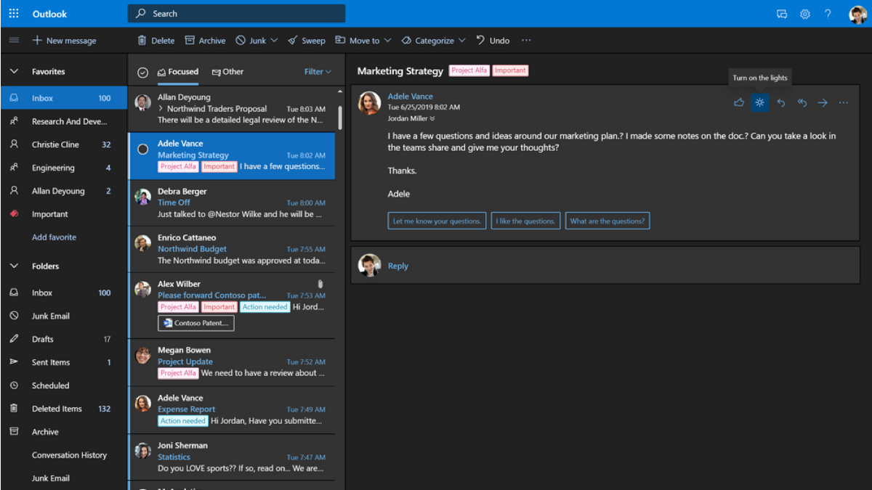Open the Filter dropdown

tap(318, 72)
